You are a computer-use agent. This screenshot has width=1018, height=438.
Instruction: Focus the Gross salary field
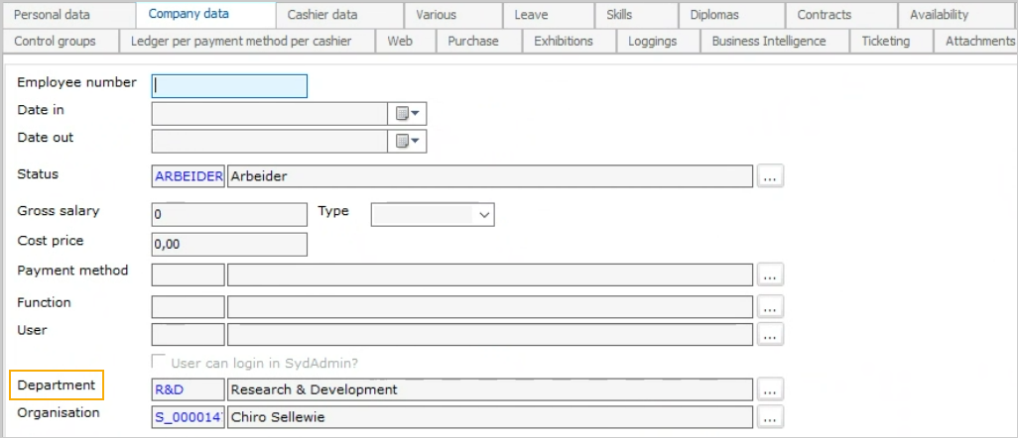coord(229,214)
